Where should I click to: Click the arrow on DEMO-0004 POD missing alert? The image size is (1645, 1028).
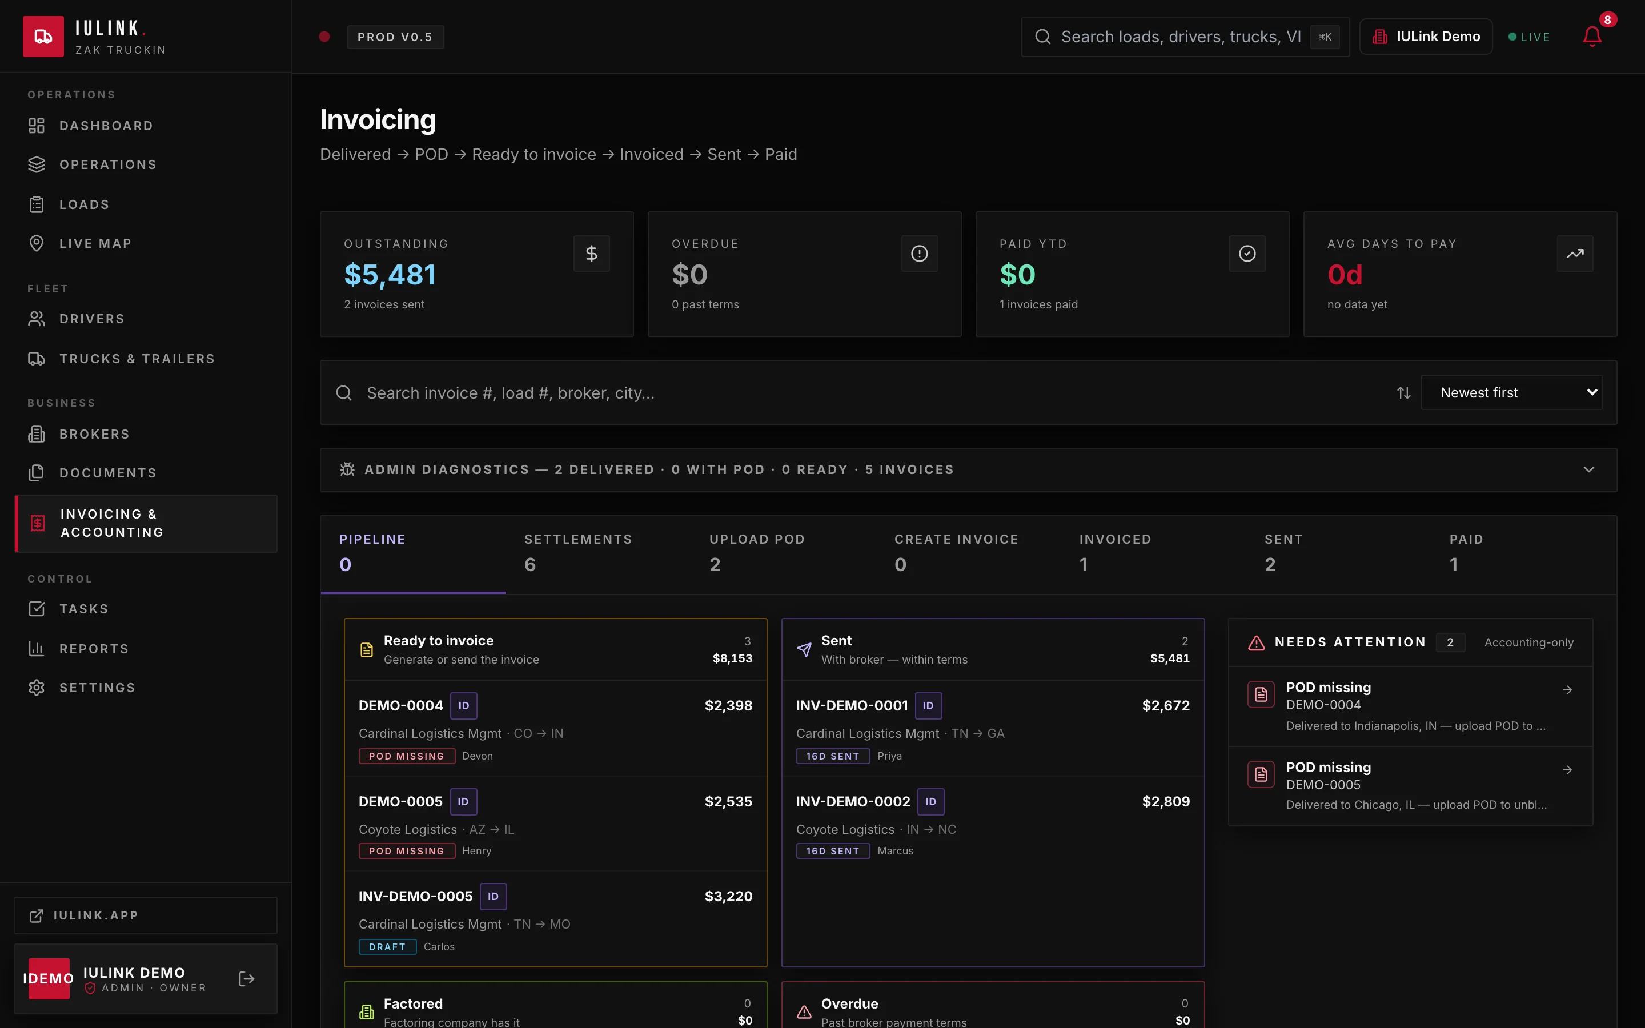[x=1567, y=690]
